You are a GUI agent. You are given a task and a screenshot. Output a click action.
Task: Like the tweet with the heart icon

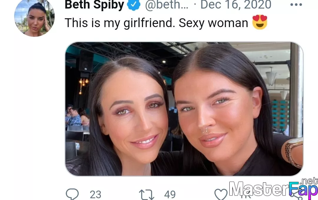coord(221,194)
